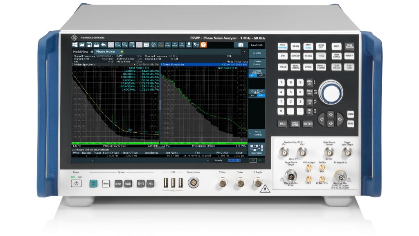The width and height of the screenshot is (419, 236).
Task: Click the Windows start icon in toolbar
Action: click(x=75, y=44)
